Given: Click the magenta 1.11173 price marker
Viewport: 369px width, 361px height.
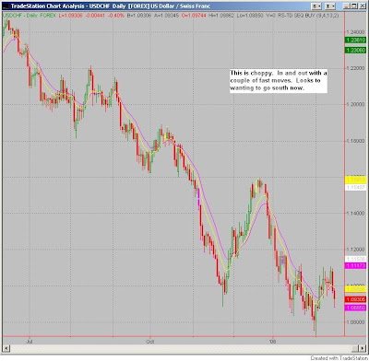Looking at the screenshot, I should (355, 265).
